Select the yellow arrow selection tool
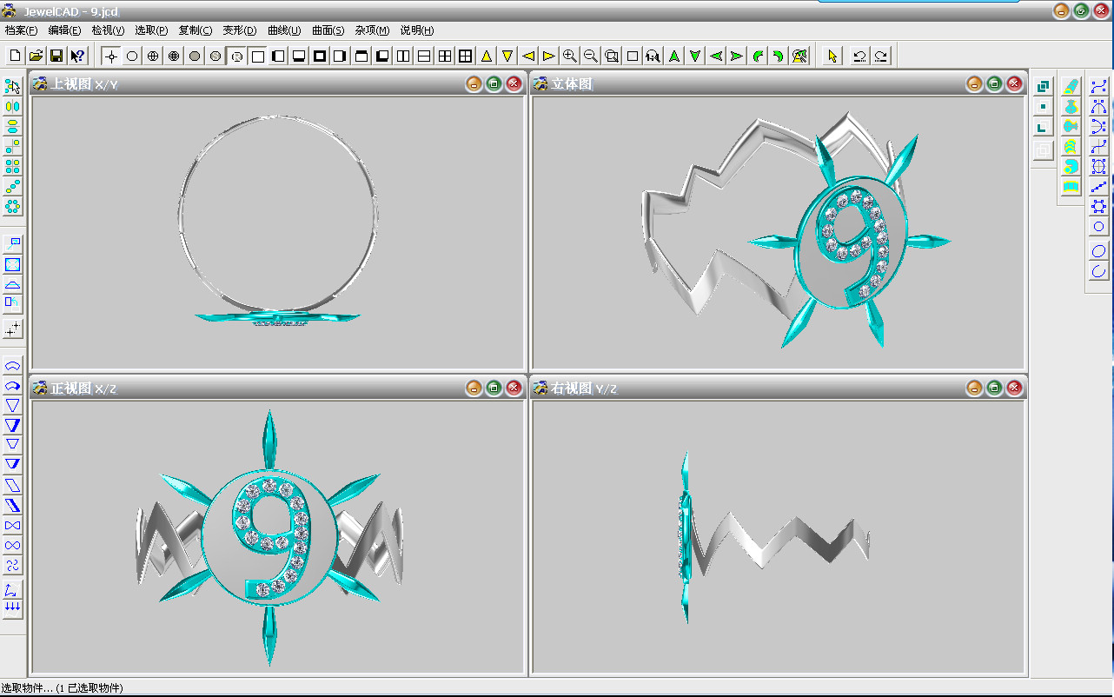Screen dimensions: 1114x697 (x=832, y=56)
